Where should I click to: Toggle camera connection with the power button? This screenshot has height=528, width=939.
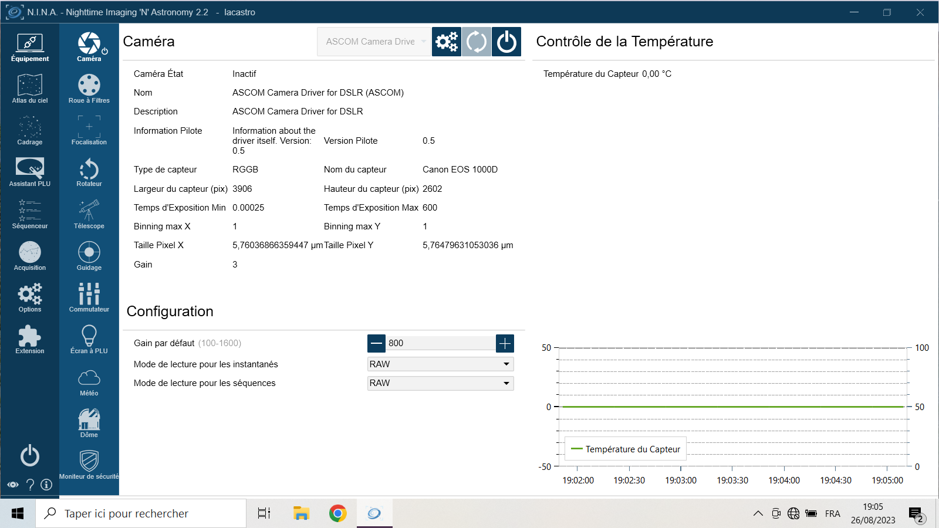tap(506, 42)
